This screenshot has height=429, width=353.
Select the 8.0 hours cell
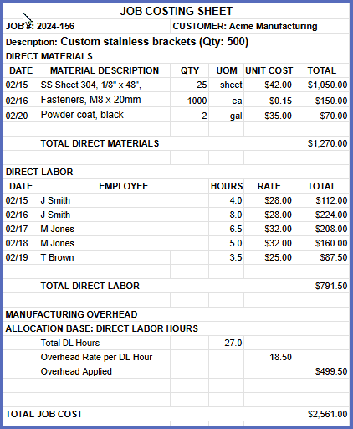[227, 214]
